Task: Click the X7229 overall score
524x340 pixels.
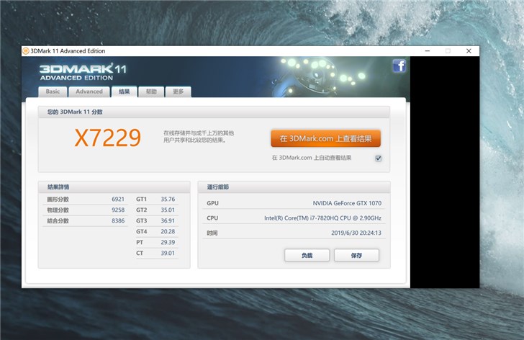Action: 108,138
